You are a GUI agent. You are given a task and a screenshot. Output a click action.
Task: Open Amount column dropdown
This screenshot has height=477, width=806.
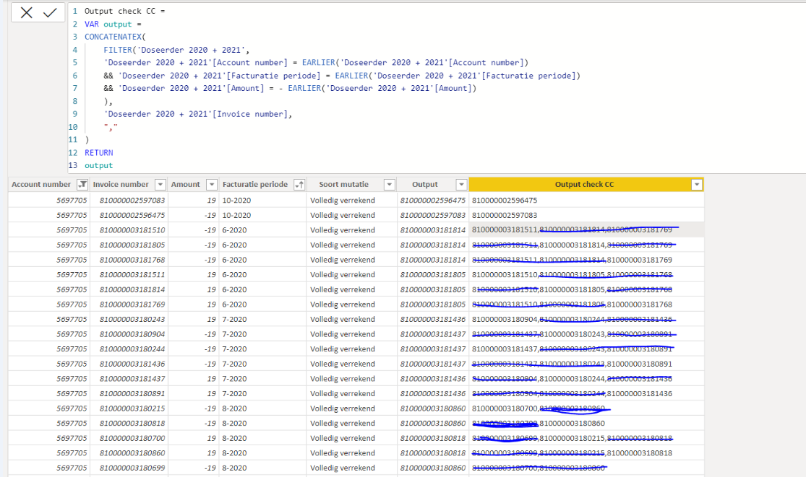(211, 185)
